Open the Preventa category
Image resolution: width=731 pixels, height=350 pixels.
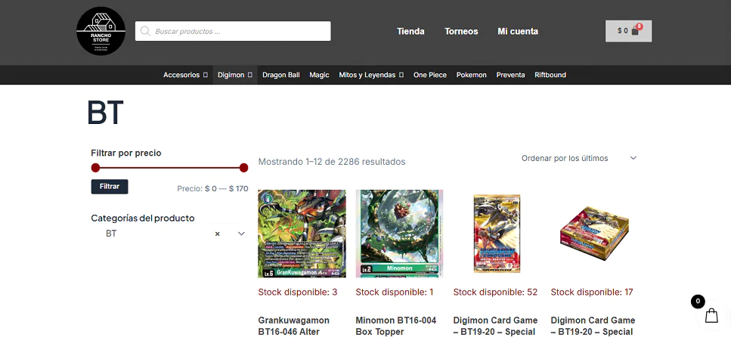(510, 75)
